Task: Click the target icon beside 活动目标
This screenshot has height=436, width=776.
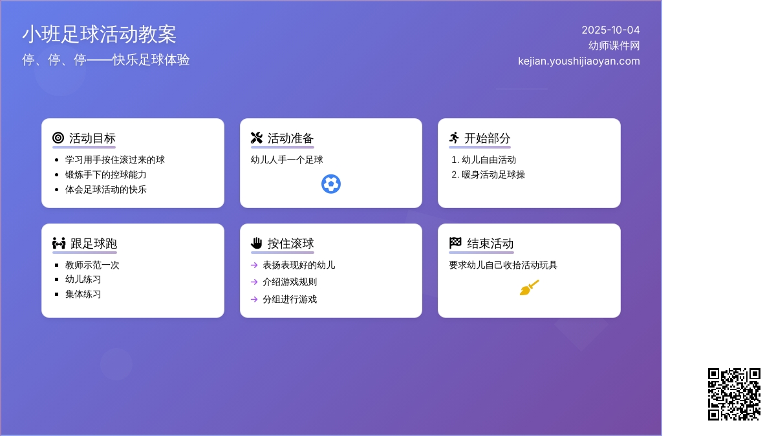Action: [58, 138]
